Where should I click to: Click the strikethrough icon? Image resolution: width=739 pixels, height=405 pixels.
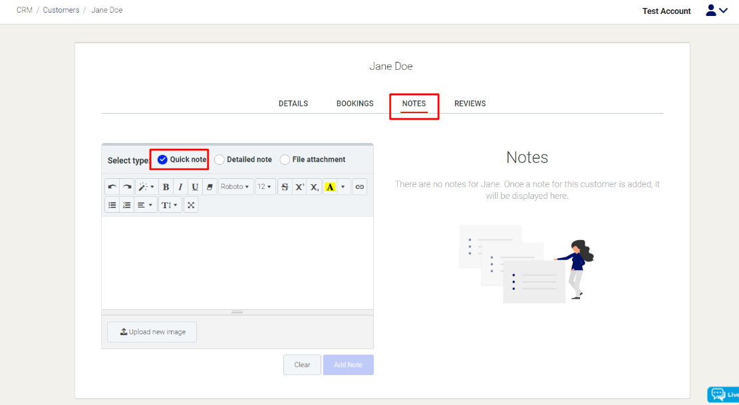tap(284, 186)
